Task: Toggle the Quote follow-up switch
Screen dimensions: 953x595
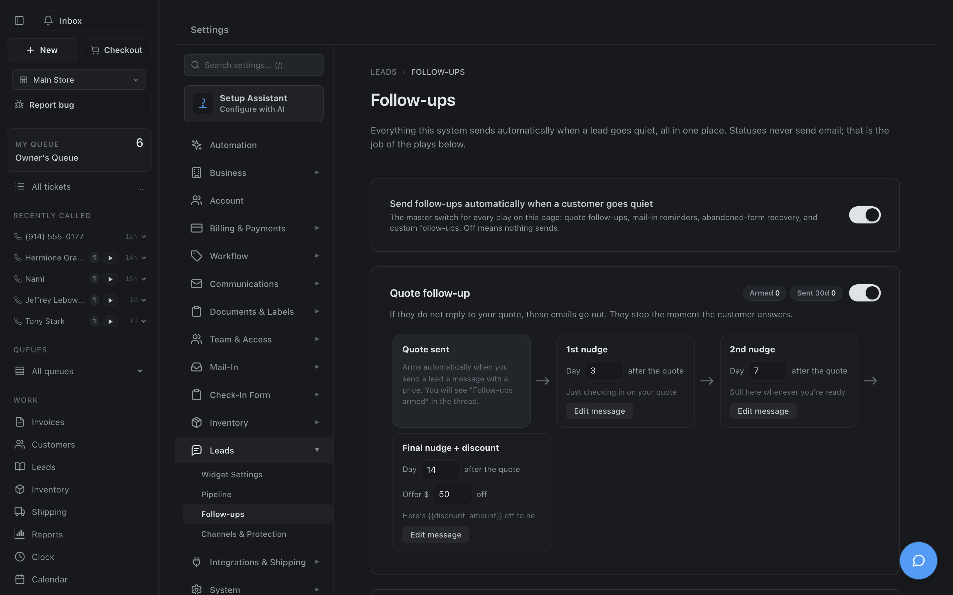Action: tap(864, 293)
